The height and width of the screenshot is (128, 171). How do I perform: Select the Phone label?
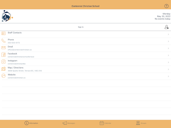[x=11, y=40]
